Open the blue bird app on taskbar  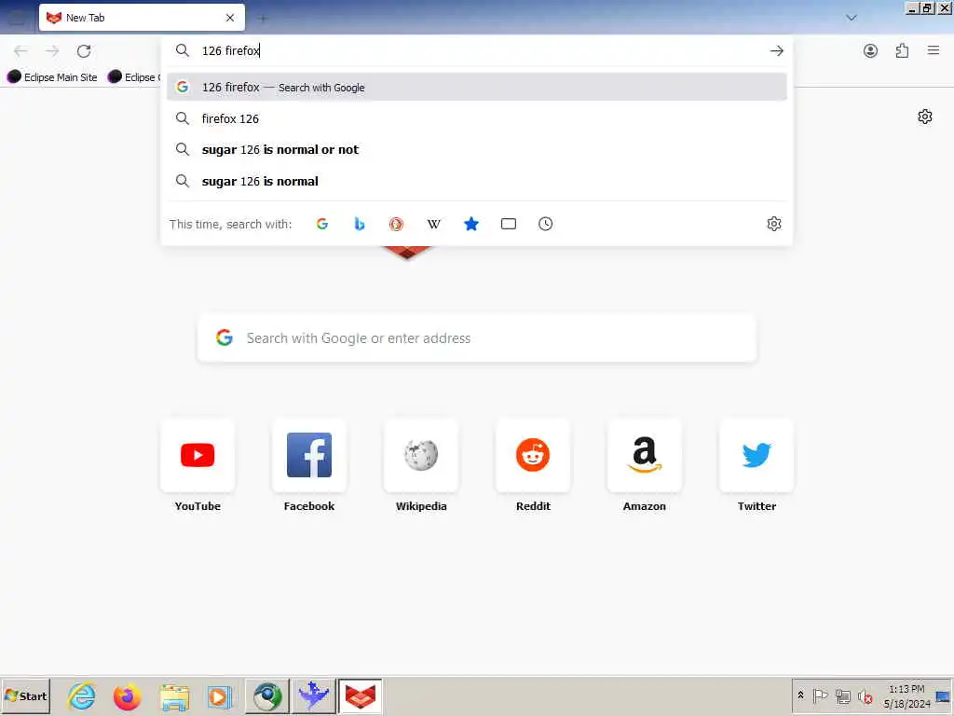(x=314, y=695)
